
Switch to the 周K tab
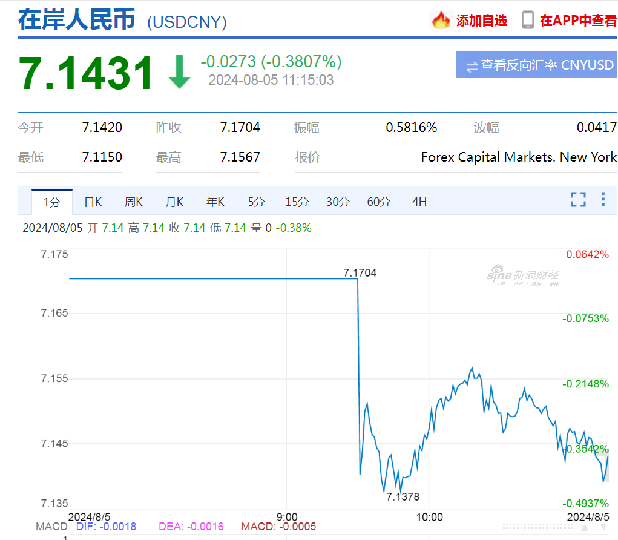[x=133, y=202]
